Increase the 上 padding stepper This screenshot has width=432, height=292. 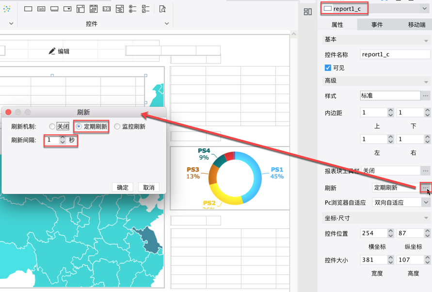click(391, 110)
